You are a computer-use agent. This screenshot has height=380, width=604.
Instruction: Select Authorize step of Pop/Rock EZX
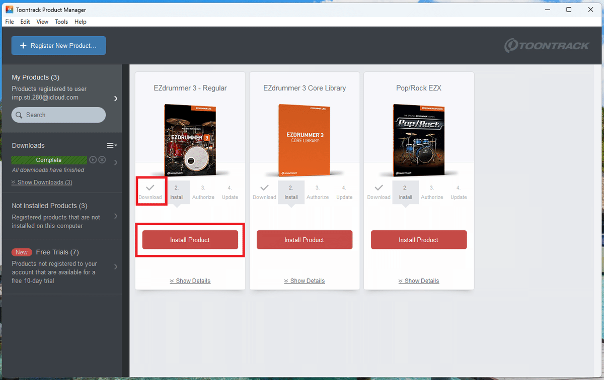pyautogui.click(x=432, y=192)
